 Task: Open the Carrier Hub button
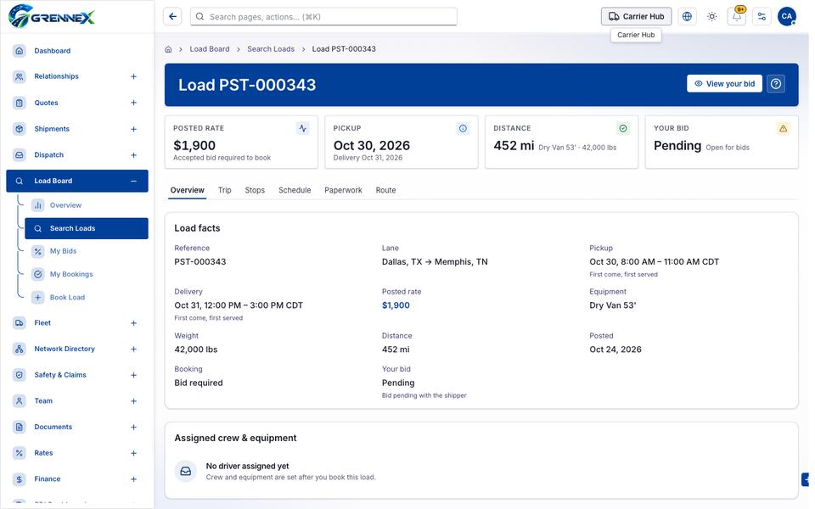pyautogui.click(x=636, y=17)
